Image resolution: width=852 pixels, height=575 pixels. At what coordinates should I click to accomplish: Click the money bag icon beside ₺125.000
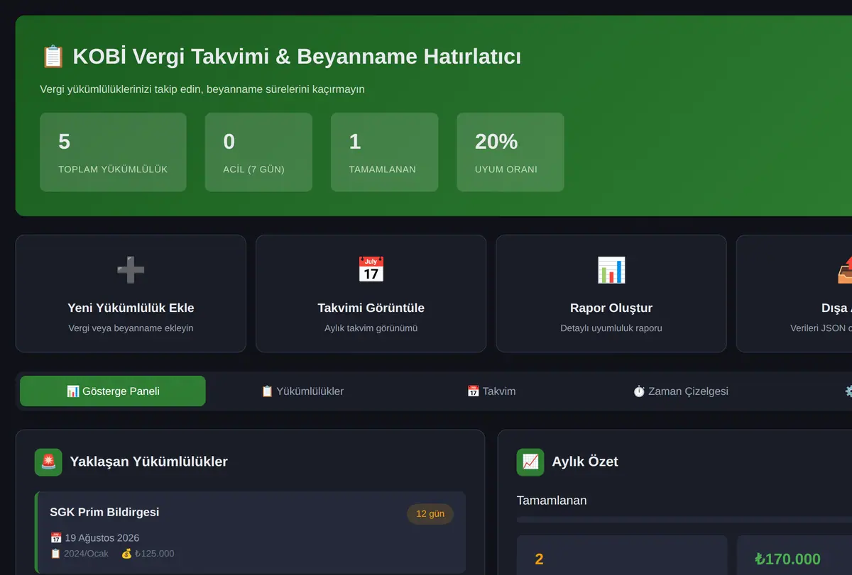pyautogui.click(x=126, y=554)
